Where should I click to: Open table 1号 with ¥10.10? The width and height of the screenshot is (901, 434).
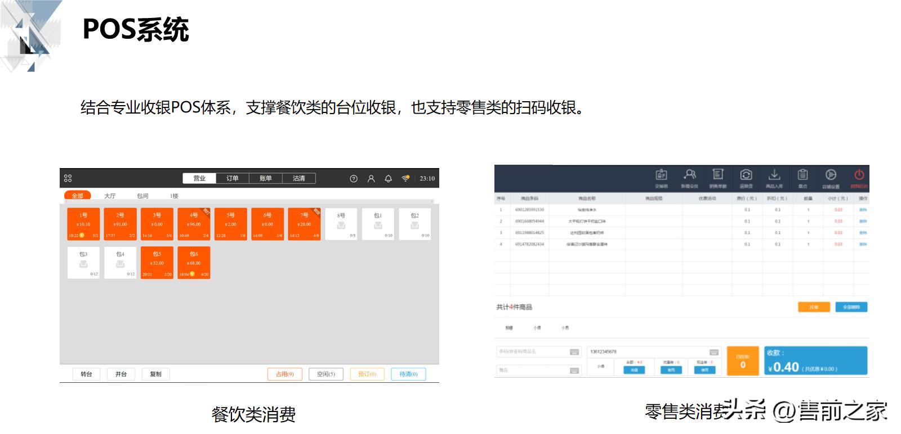(x=83, y=224)
